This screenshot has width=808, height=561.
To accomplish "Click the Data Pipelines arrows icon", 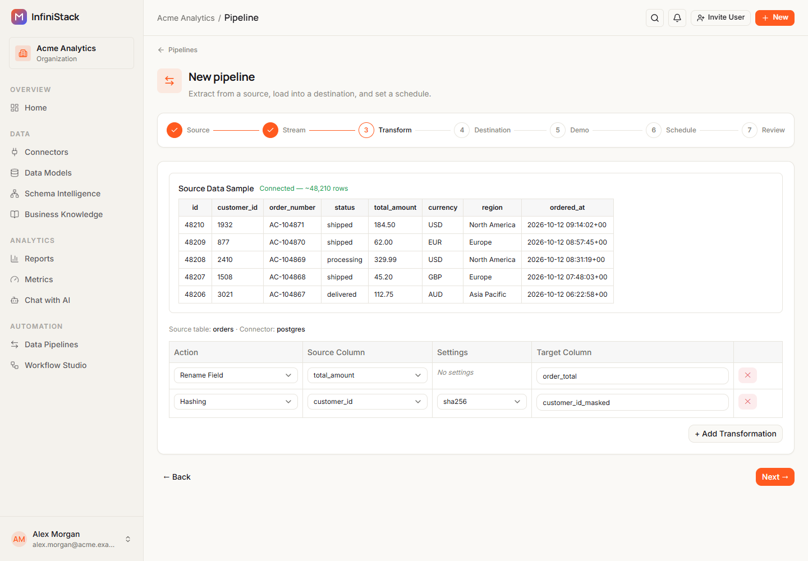I will 15,344.
